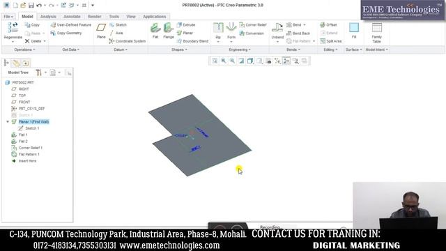
Task: Select the Flat wall tool
Action: [x=155, y=31]
